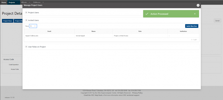Viewport: 223px width, 100px height.
Task: Sort by the Institution column header
Action: (183, 31)
